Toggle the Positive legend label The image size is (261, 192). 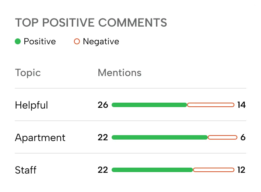point(40,41)
